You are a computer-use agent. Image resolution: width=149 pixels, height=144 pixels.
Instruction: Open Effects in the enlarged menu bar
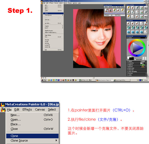point(27,109)
